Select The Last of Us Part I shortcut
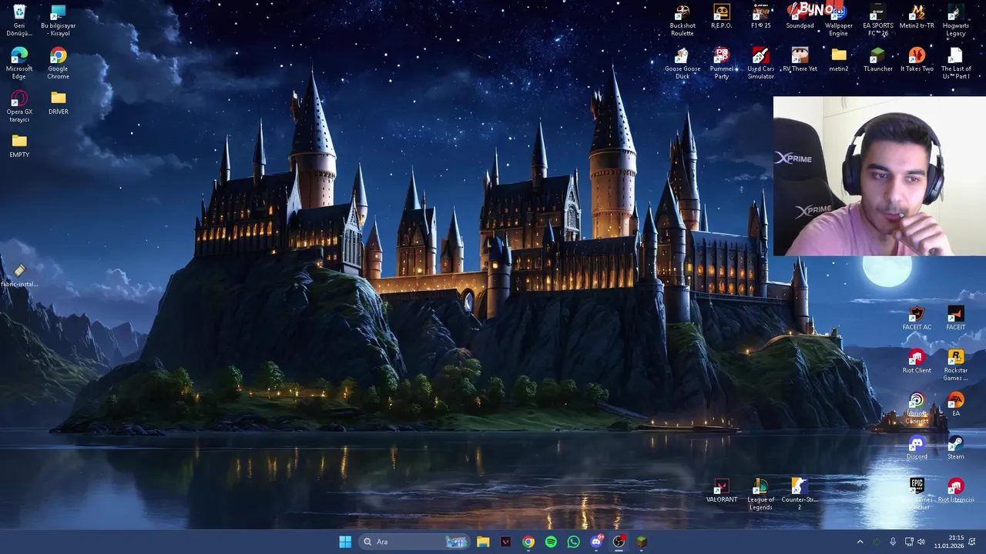 pos(955,63)
